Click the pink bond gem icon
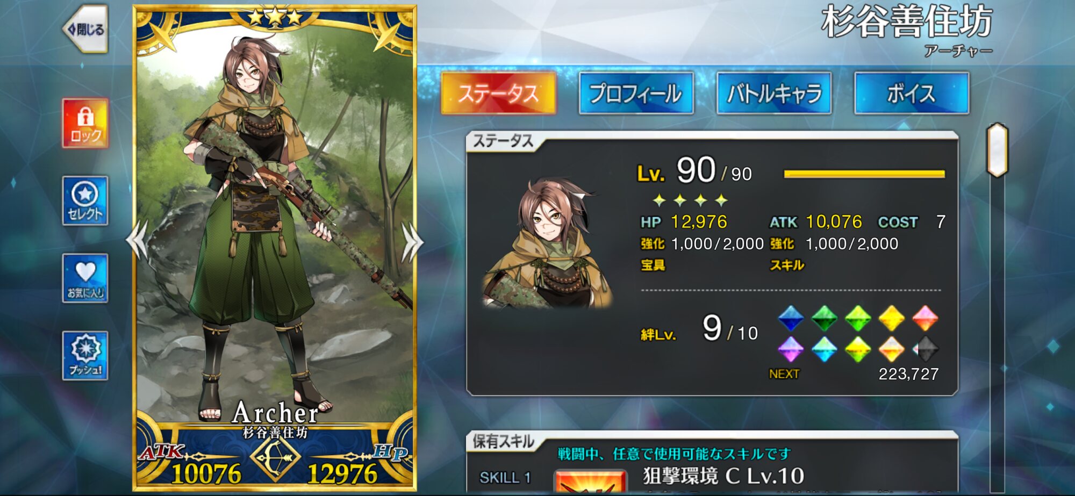Screen dimensions: 1075x496 925,318
